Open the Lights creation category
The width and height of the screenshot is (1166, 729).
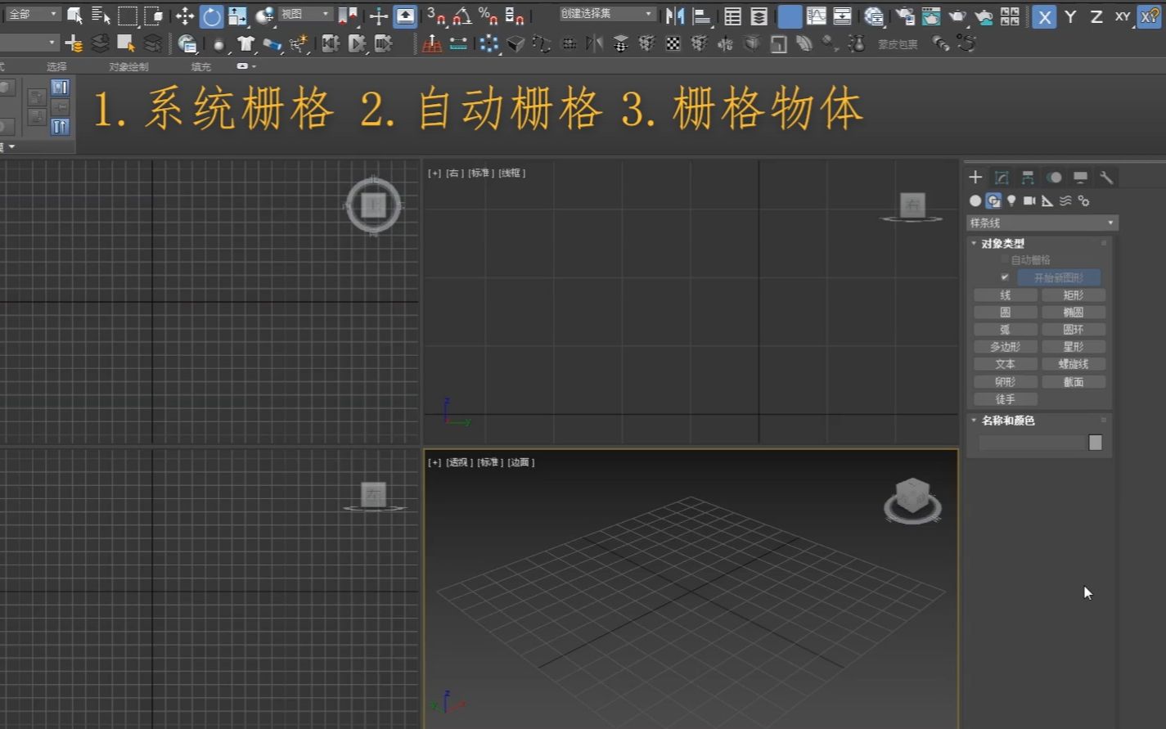1011,200
